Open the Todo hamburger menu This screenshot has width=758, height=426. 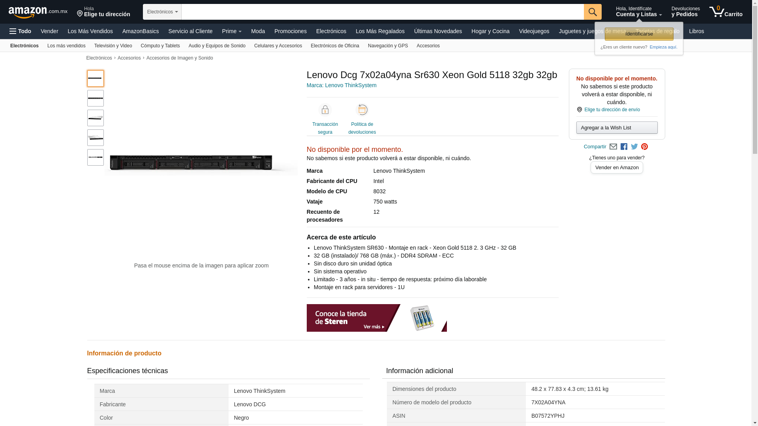pyautogui.click(x=20, y=31)
